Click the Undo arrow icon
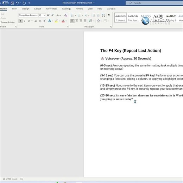183x183 pixels. click(x=17, y=3)
